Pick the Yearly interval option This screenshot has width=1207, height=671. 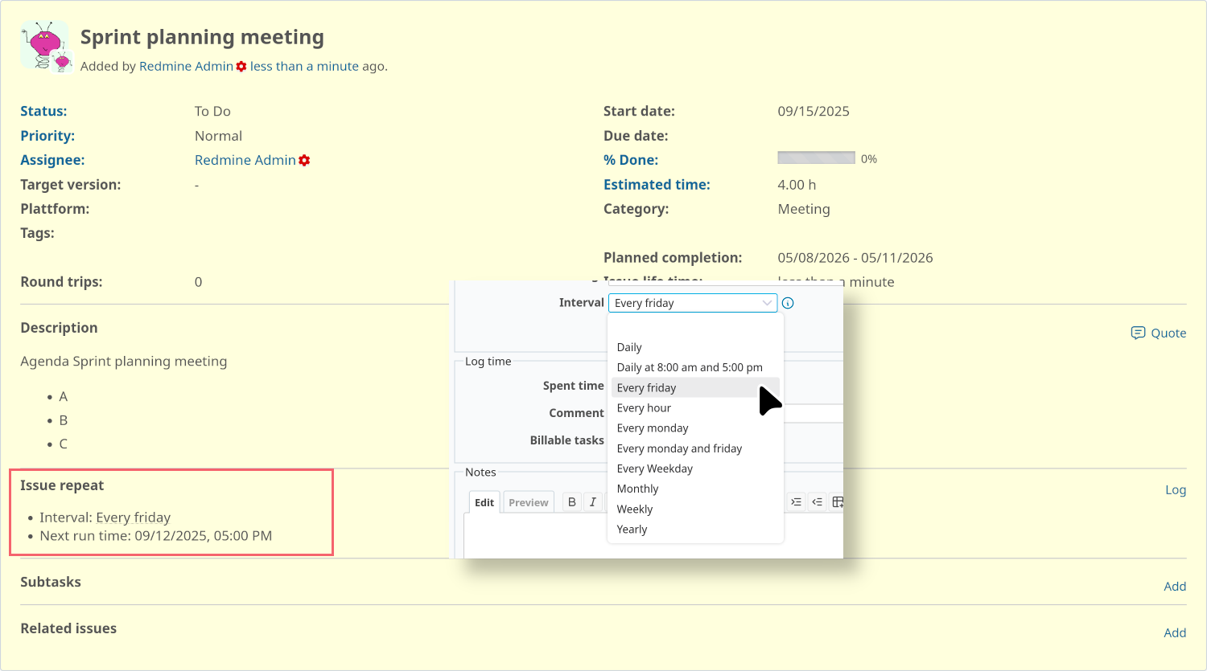[x=695, y=529]
